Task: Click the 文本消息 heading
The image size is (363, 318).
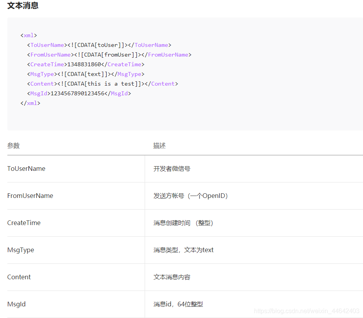Action: 22,5
